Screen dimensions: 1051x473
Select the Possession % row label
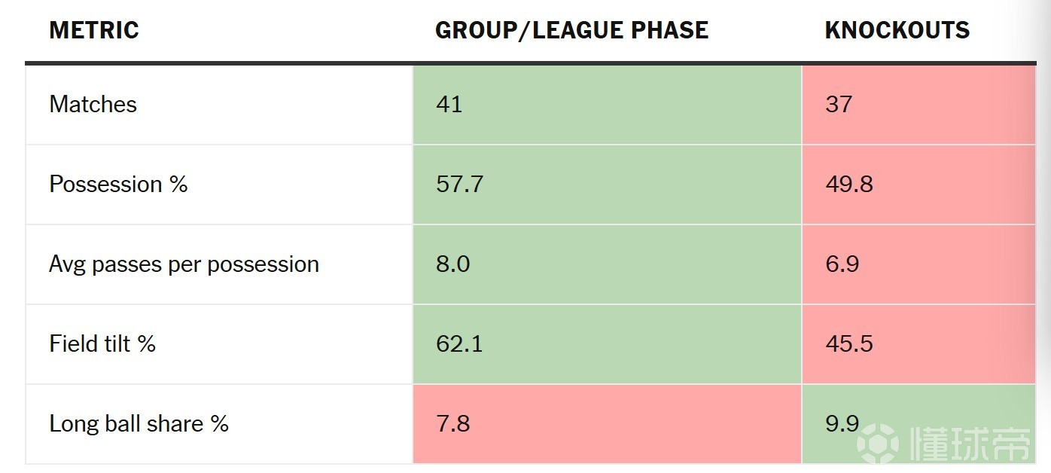click(x=118, y=184)
